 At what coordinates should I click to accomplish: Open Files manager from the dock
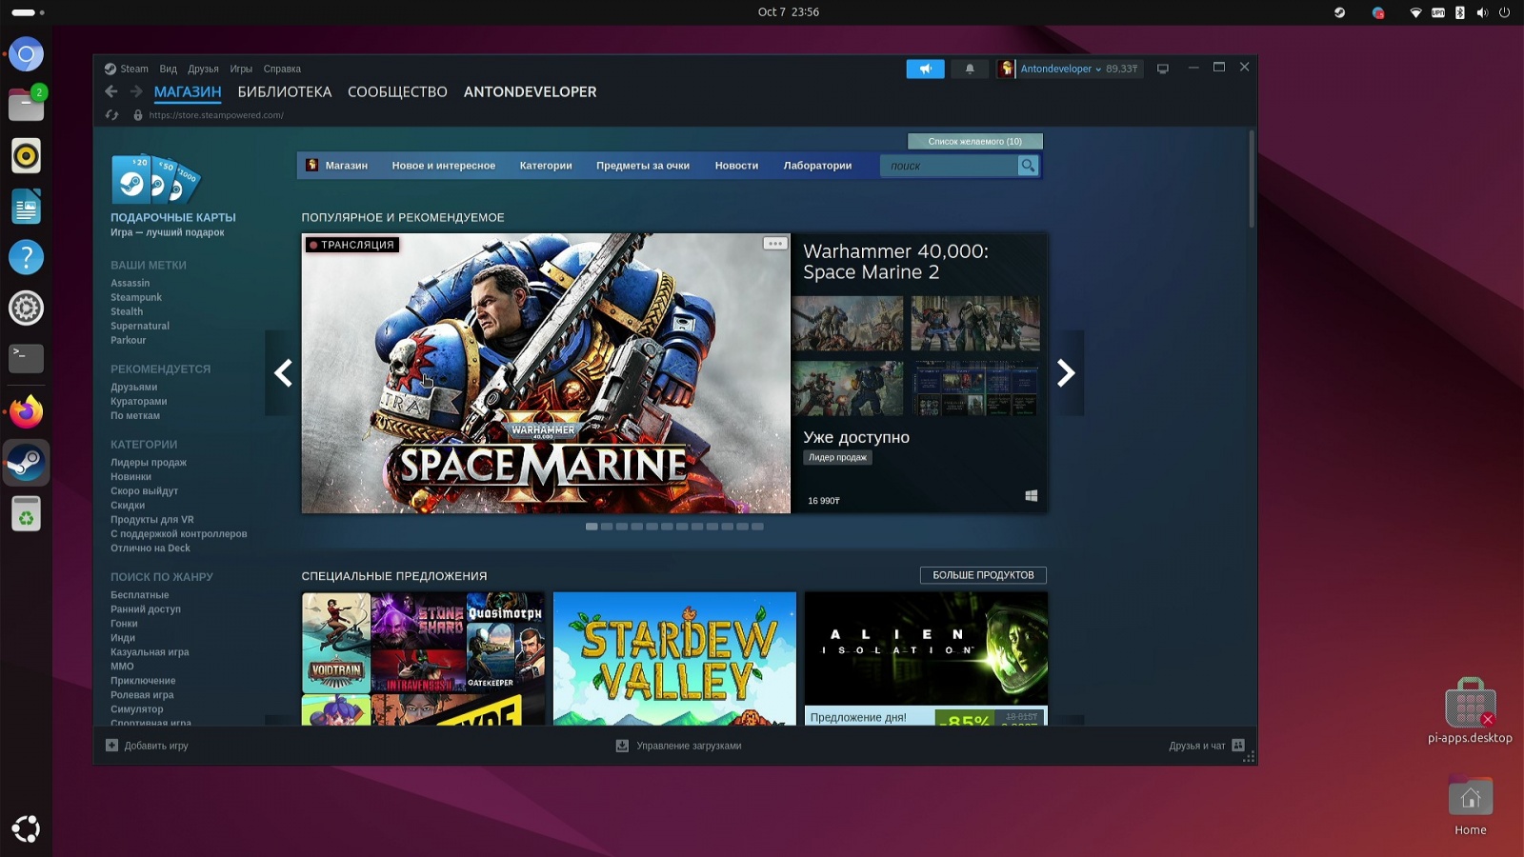point(26,105)
